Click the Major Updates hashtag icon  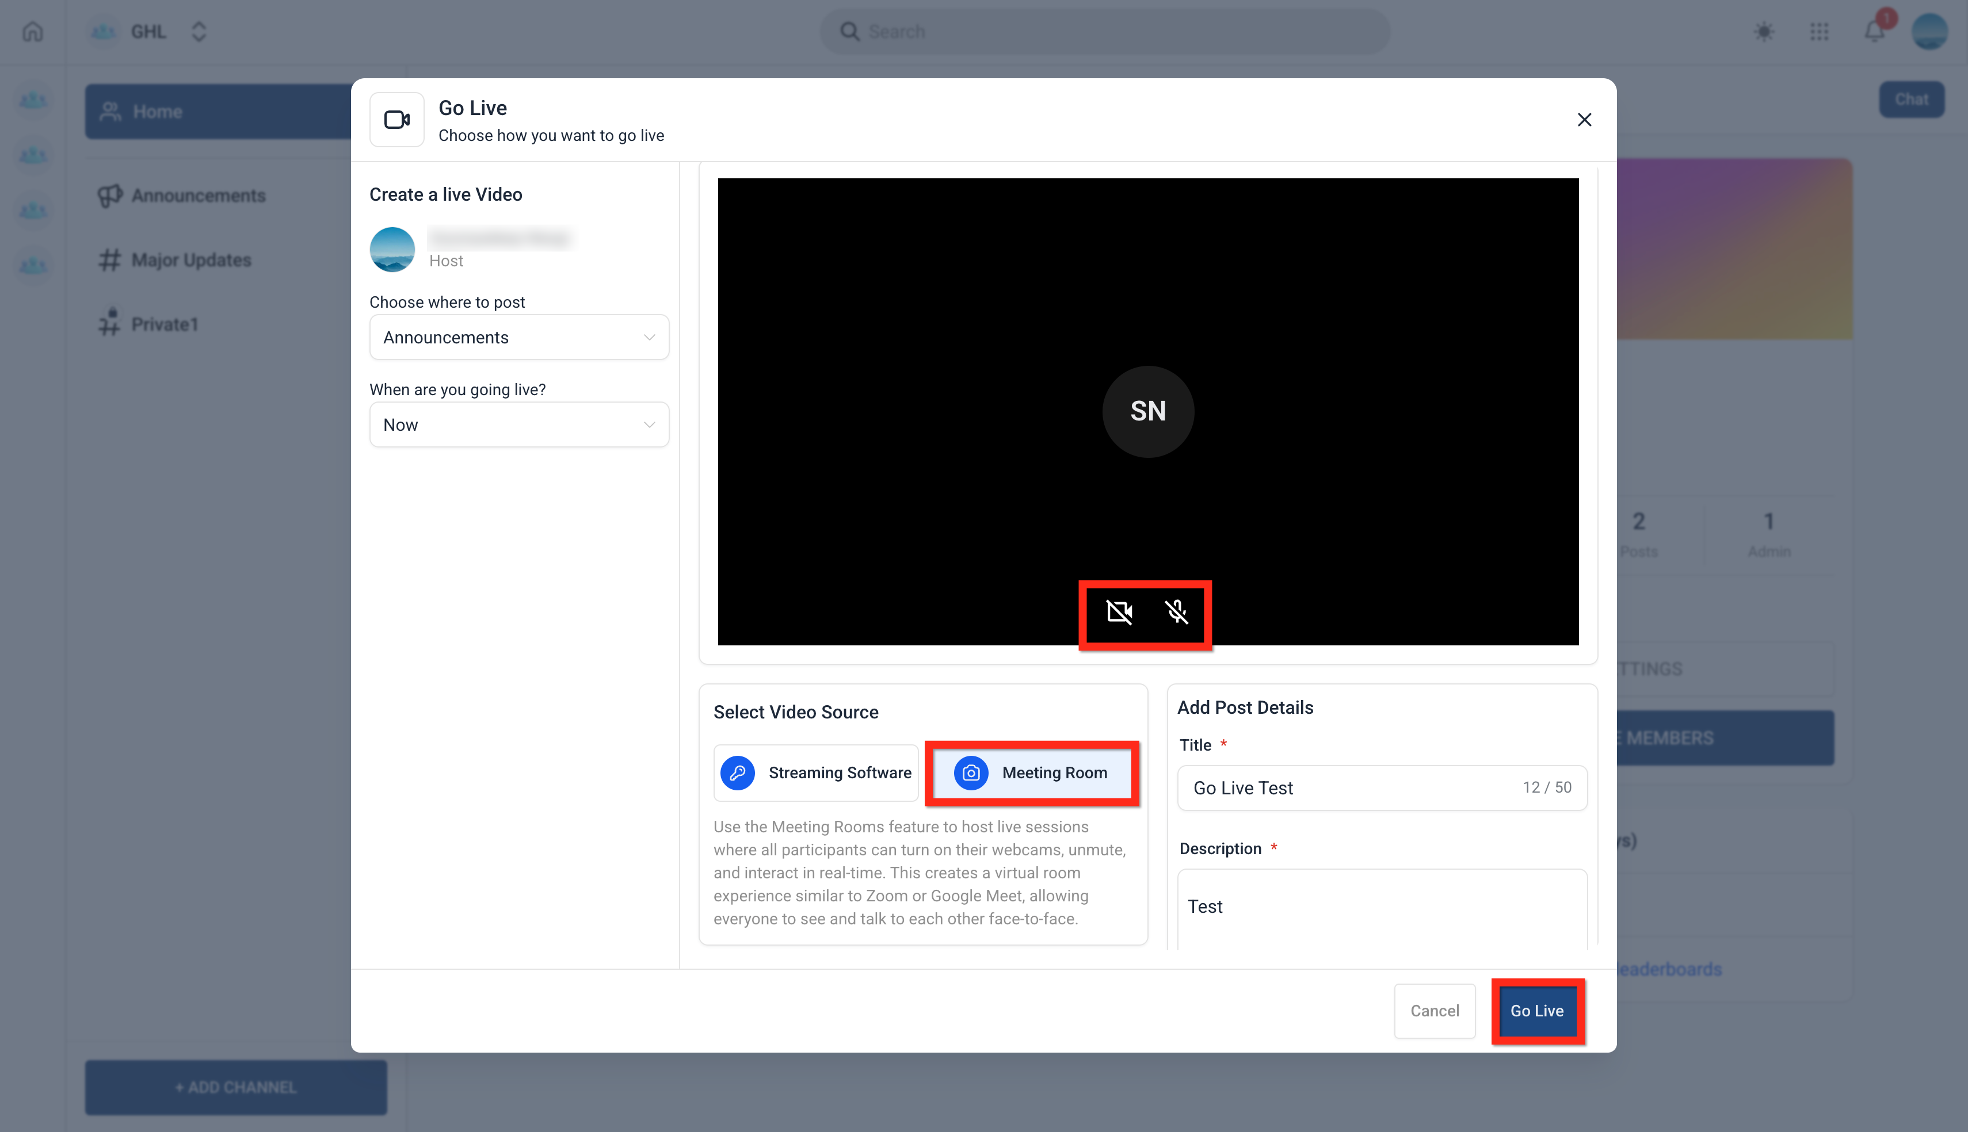[110, 259]
